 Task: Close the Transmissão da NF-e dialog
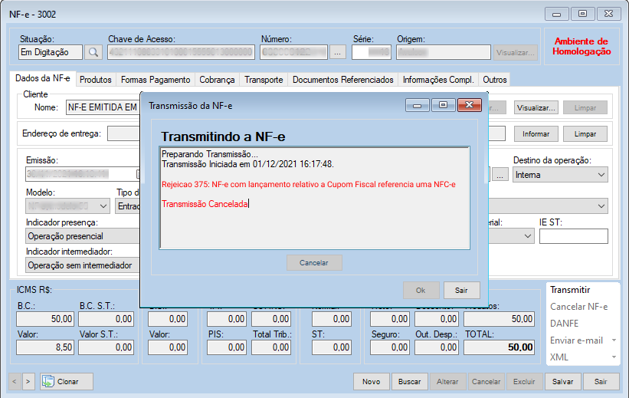[x=467, y=106]
